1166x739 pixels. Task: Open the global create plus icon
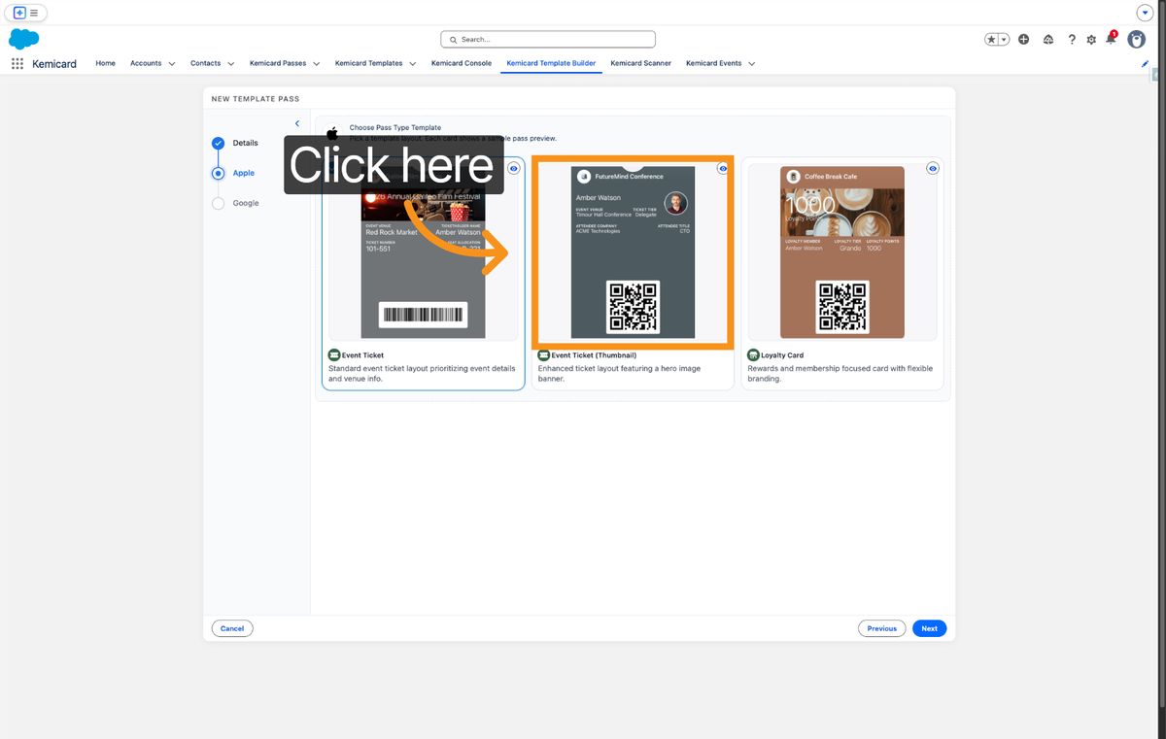[1024, 39]
